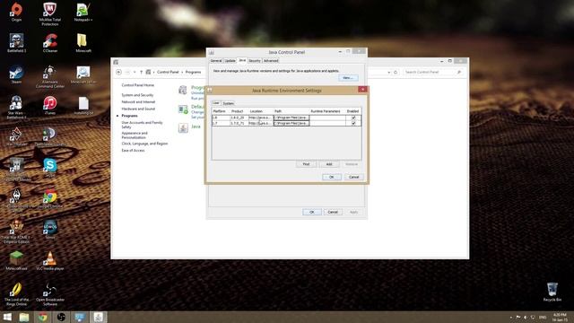574x323 pixels.
Task: Click OK in Java Runtime Environment Settings
Action: (x=332, y=177)
